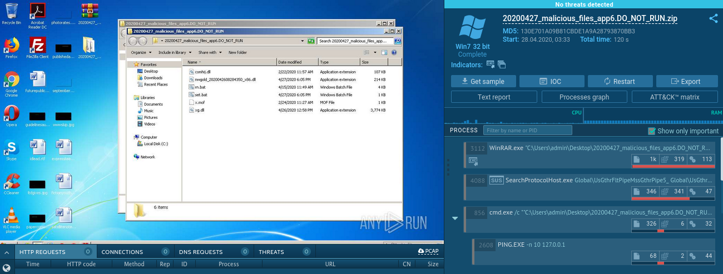Select the extracted 20200427 folder on desktop
This screenshot has width=723, height=274.
tap(90, 48)
